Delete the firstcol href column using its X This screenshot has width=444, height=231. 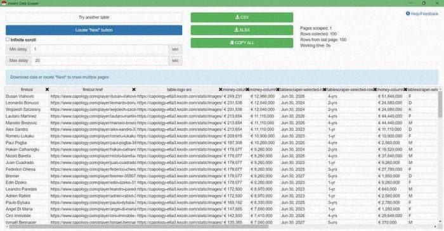coord(134,89)
